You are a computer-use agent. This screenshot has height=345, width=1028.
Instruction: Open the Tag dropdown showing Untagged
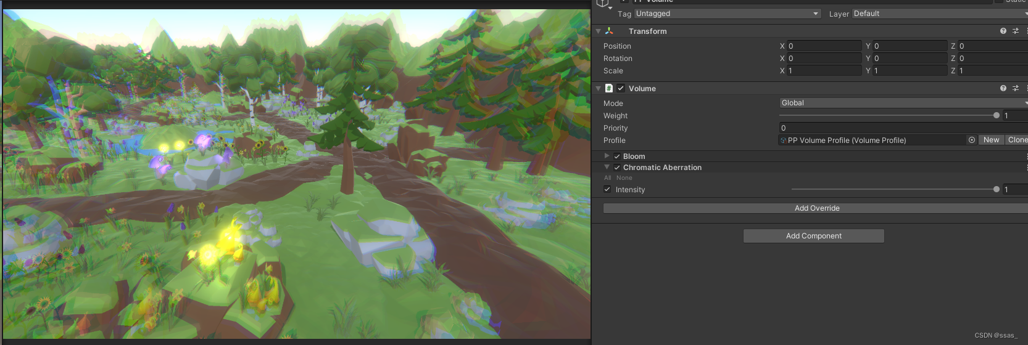[727, 14]
